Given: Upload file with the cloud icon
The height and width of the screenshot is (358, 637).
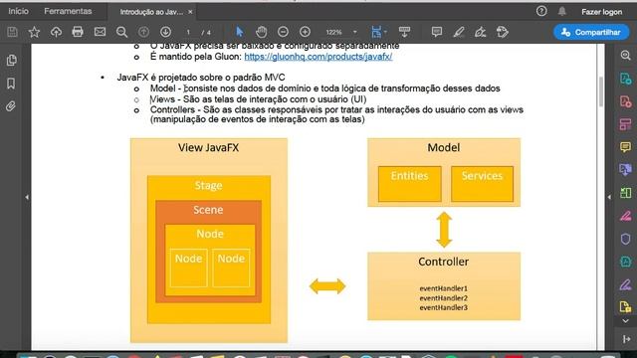Looking at the screenshot, I should 56,32.
